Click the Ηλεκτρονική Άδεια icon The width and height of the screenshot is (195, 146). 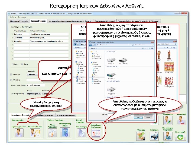point(65,132)
